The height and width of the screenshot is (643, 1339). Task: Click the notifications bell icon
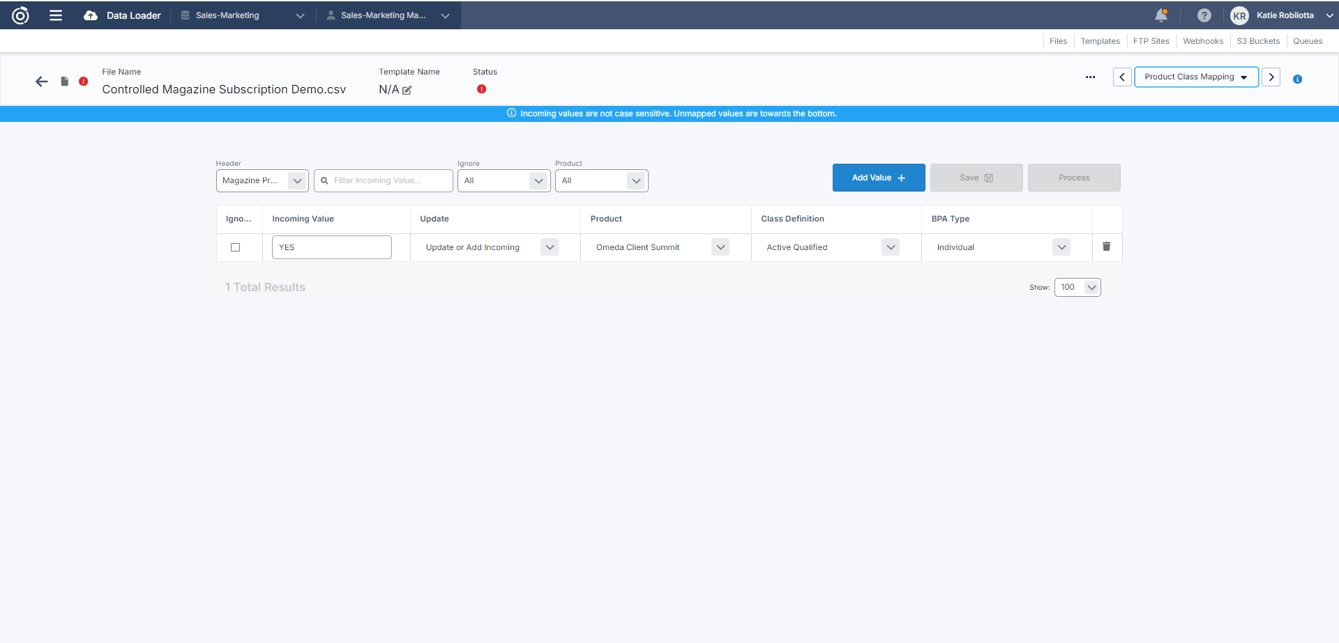[x=1161, y=15]
